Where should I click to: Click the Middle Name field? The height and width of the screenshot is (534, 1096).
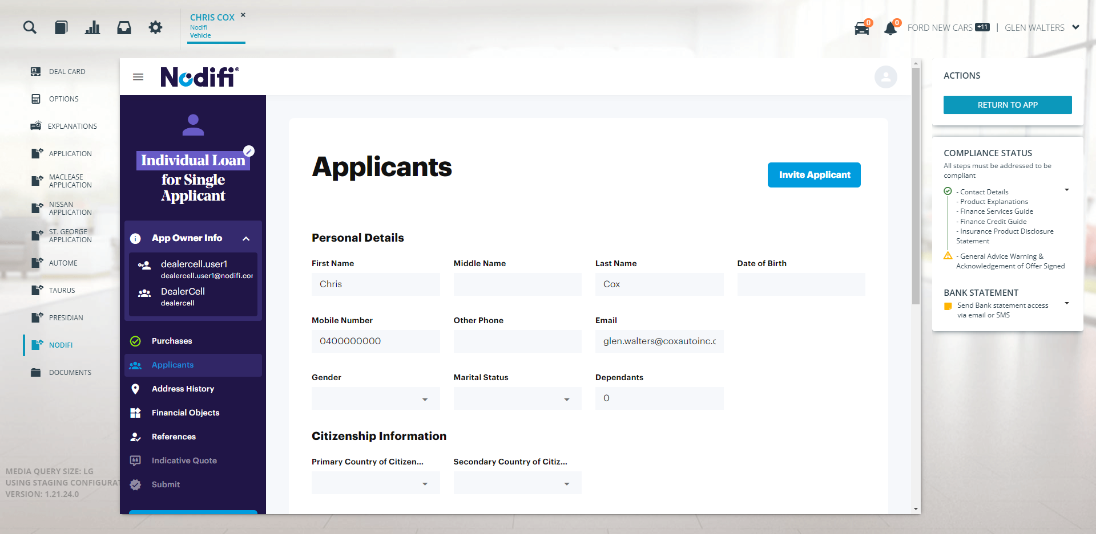point(517,284)
